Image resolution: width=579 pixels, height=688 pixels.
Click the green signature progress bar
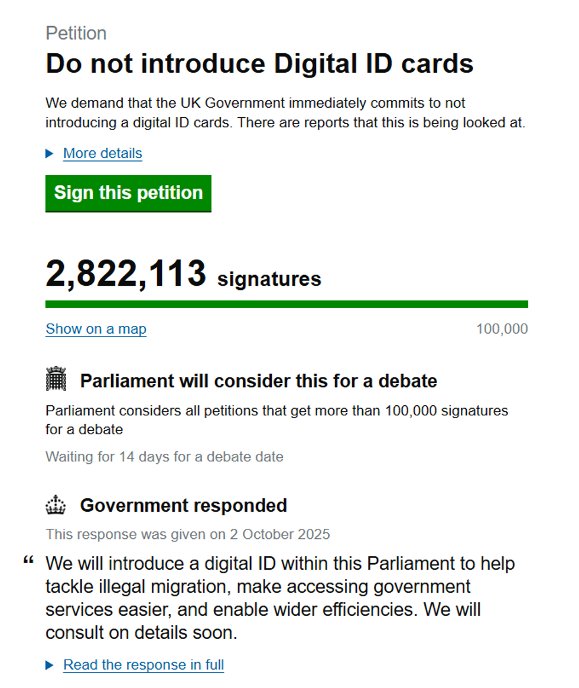(x=287, y=304)
